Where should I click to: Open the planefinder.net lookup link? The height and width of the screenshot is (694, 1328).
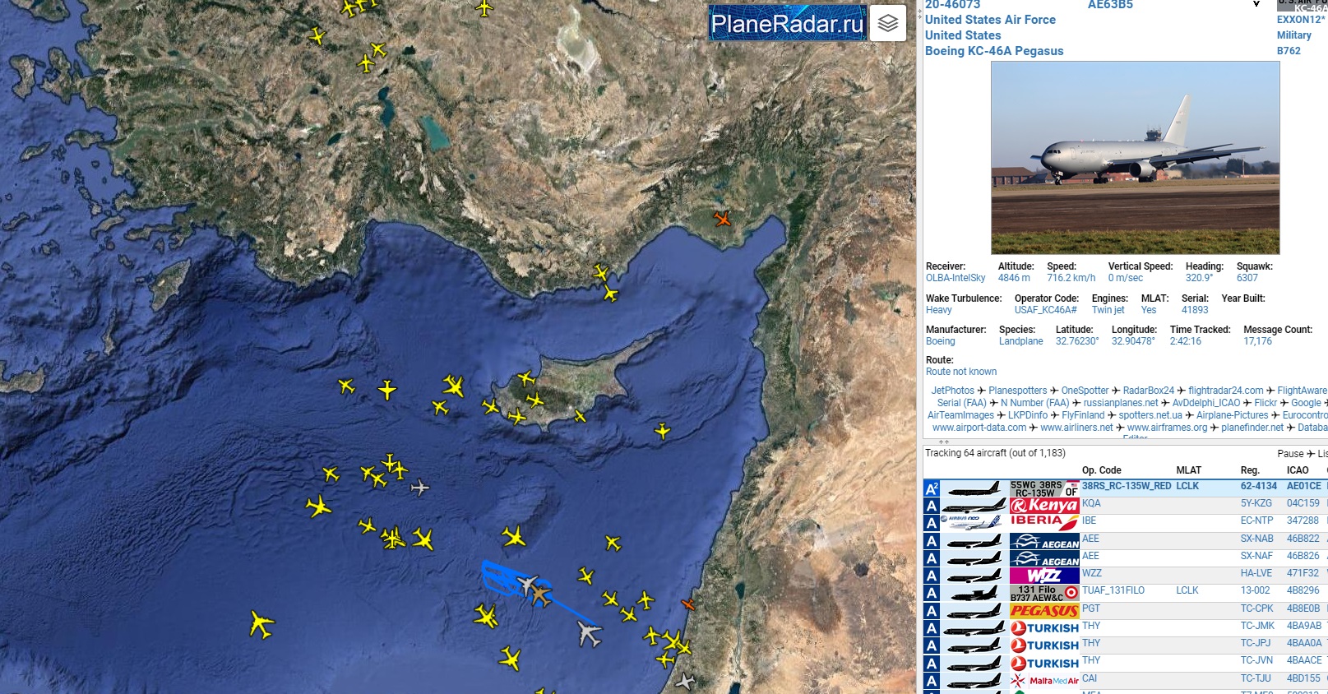(1252, 428)
